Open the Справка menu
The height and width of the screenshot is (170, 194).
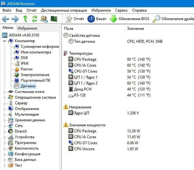[139, 10]
